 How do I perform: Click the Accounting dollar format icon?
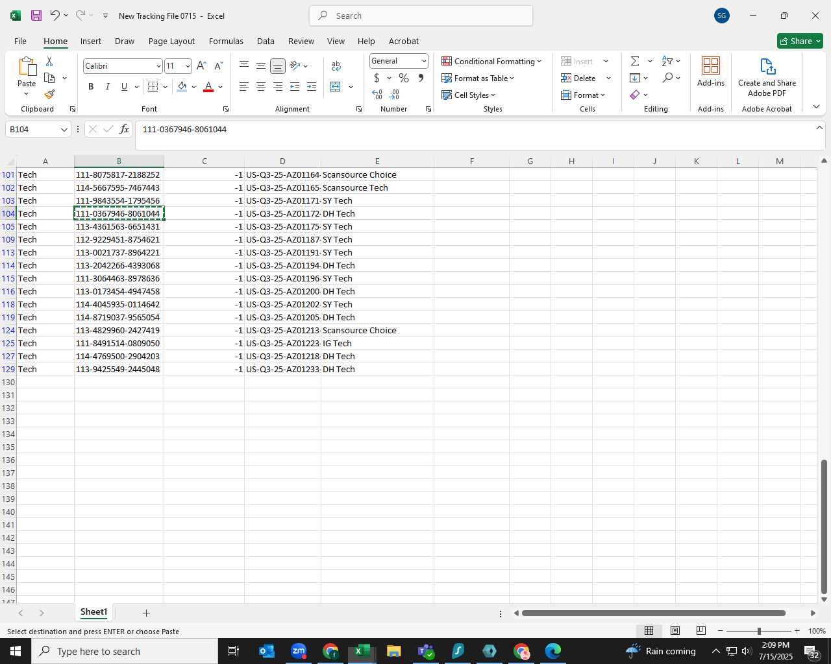(x=377, y=78)
